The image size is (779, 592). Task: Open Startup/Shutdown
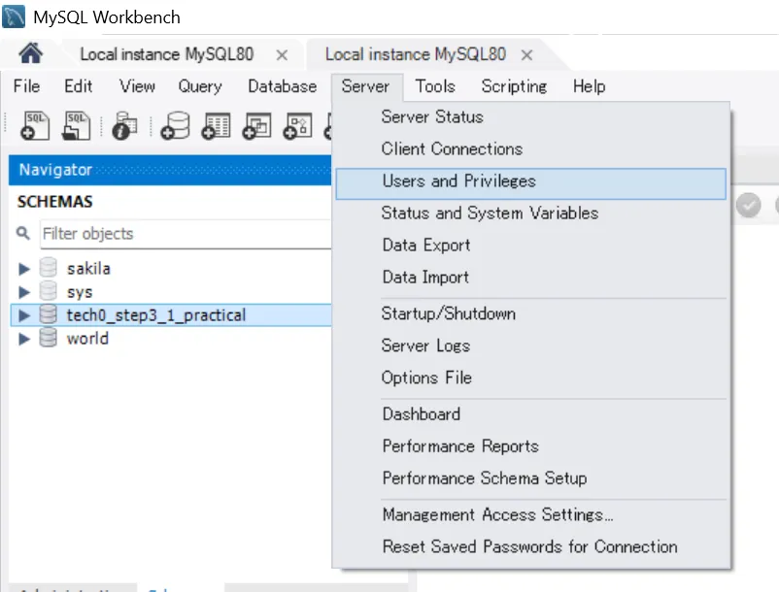531,313
